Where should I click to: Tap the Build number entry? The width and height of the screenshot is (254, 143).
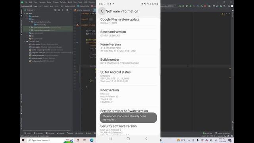tap(128, 61)
